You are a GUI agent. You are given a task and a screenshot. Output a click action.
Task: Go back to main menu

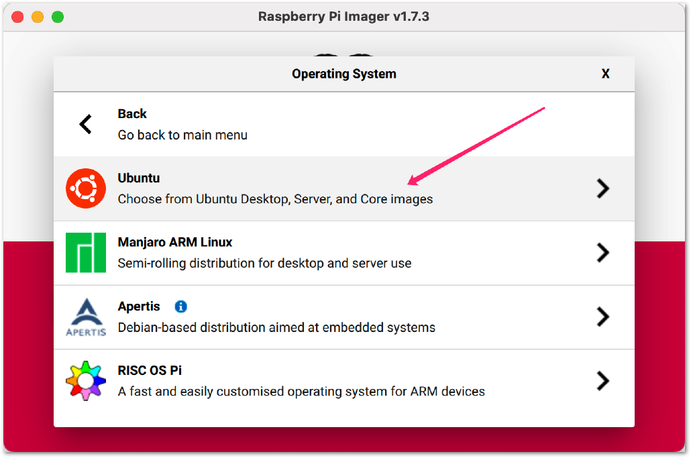pyautogui.click(x=343, y=124)
